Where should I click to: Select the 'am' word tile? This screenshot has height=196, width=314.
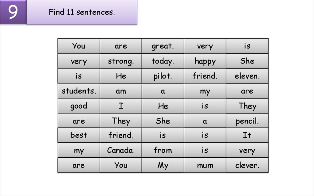(x=121, y=91)
